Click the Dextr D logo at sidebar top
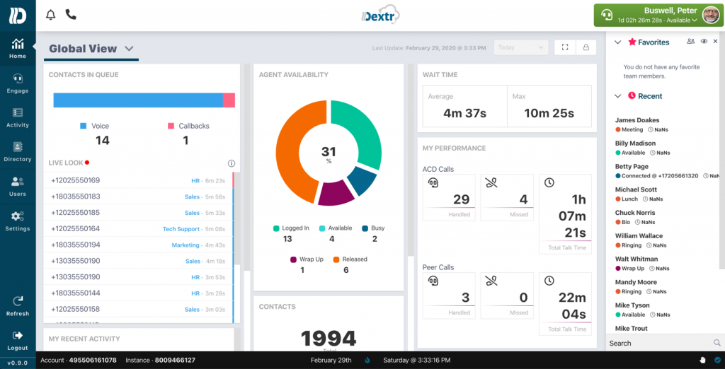 pyautogui.click(x=18, y=16)
